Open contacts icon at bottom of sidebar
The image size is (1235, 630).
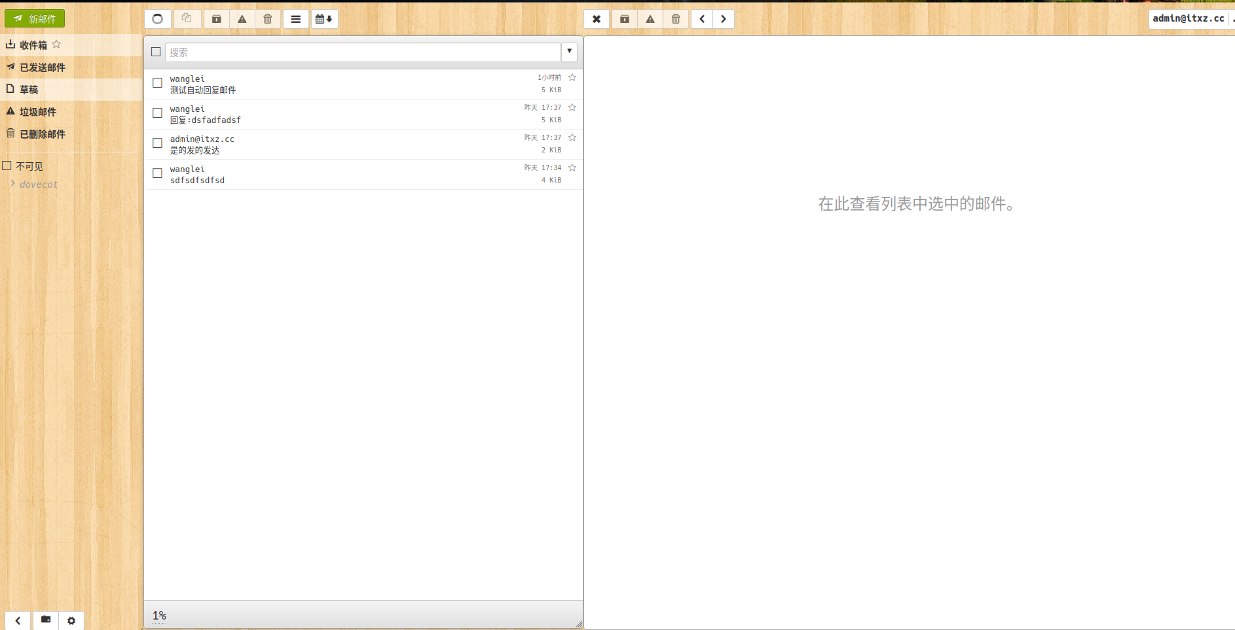[x=46, y=620]
